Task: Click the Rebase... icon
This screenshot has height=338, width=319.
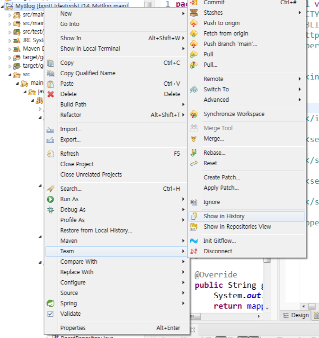Action: tap(194, 153)
